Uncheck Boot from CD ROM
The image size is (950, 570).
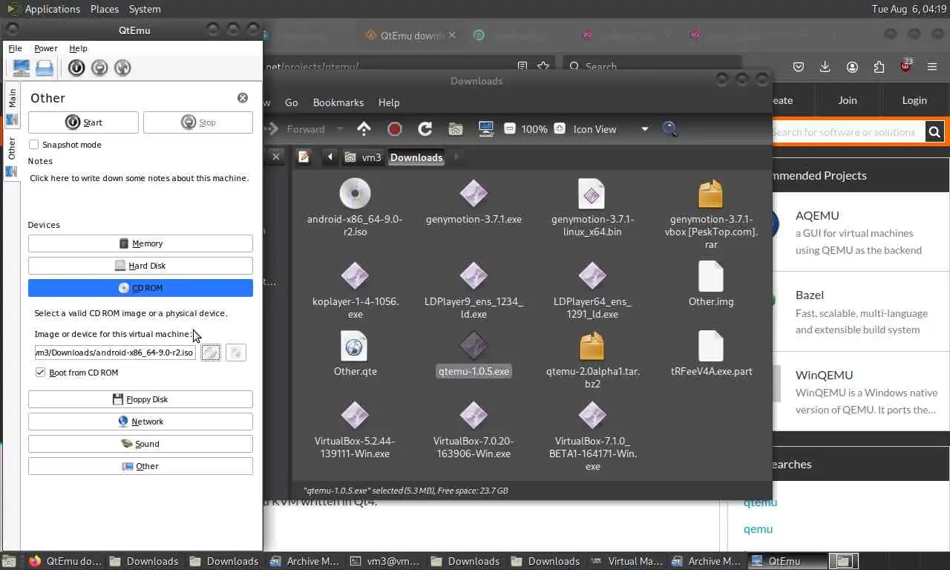[40, 373]
